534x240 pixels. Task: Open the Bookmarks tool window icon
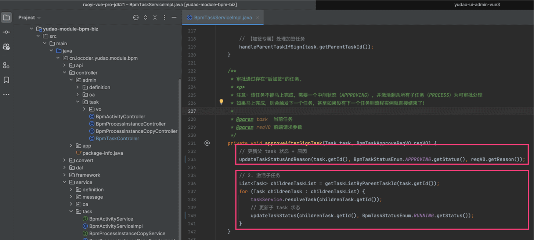6,80
